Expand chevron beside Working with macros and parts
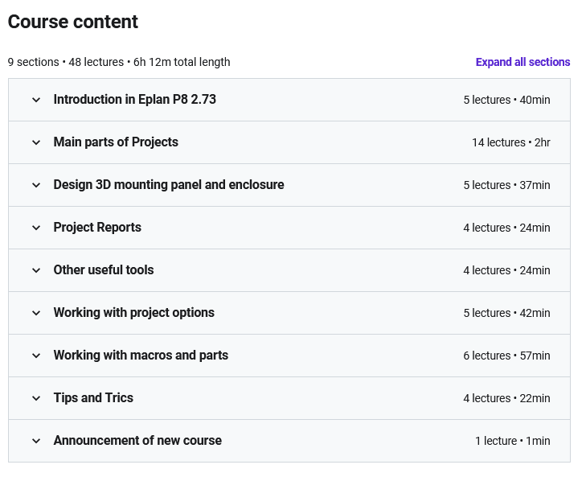This screenshot has width=582, height=477. tap(36, 356)
